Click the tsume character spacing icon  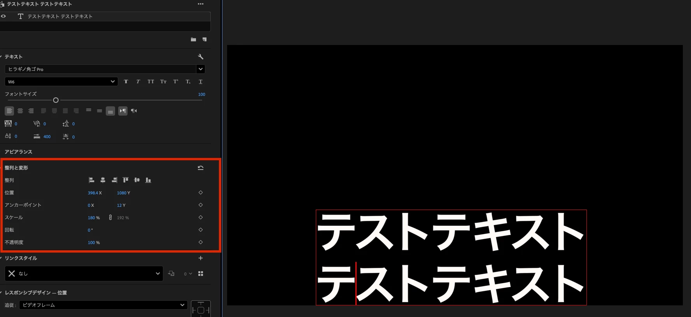(x=66, y=136)
